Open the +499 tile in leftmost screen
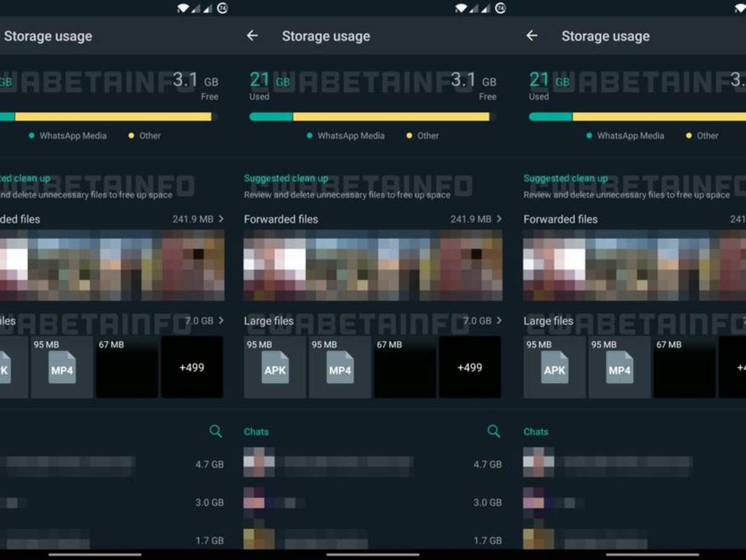Image resolution: width=746 pixels, height=560 pixels. click(191, 367)
